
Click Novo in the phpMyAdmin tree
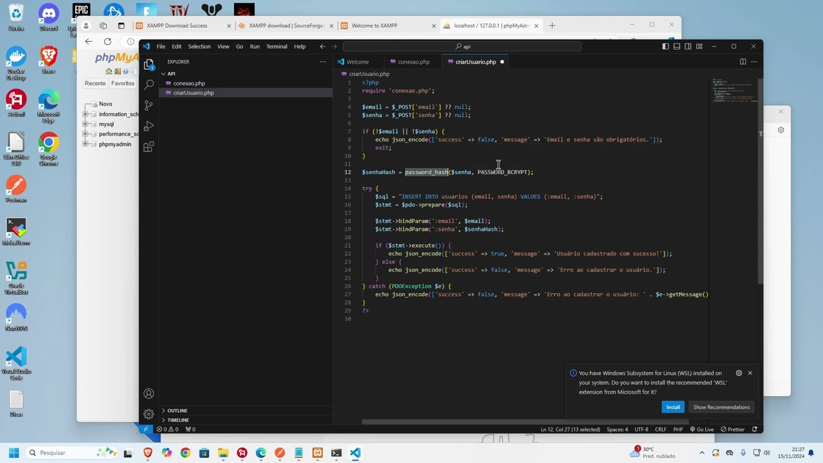(105, 104)
